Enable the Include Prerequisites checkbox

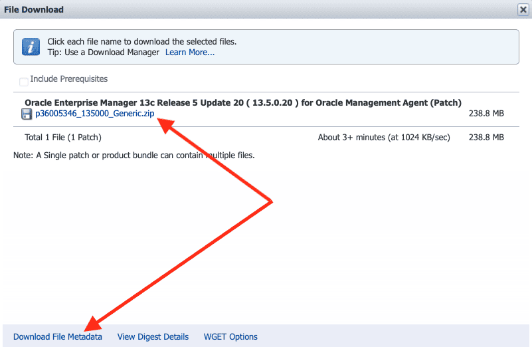[24, 82]
